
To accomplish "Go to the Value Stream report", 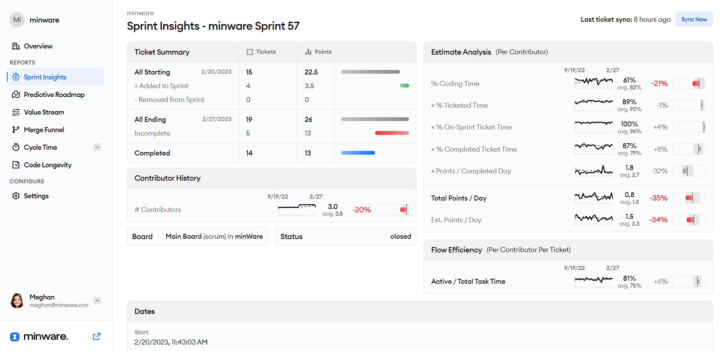I will click(x=44, y=112).
